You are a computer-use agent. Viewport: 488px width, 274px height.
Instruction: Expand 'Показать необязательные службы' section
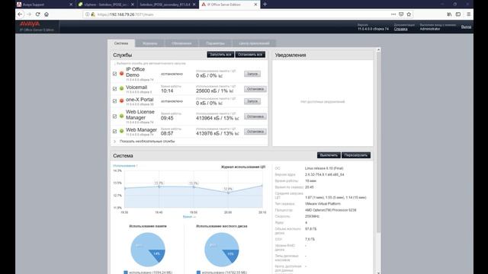pyautogui.click(x=145, y=142)
